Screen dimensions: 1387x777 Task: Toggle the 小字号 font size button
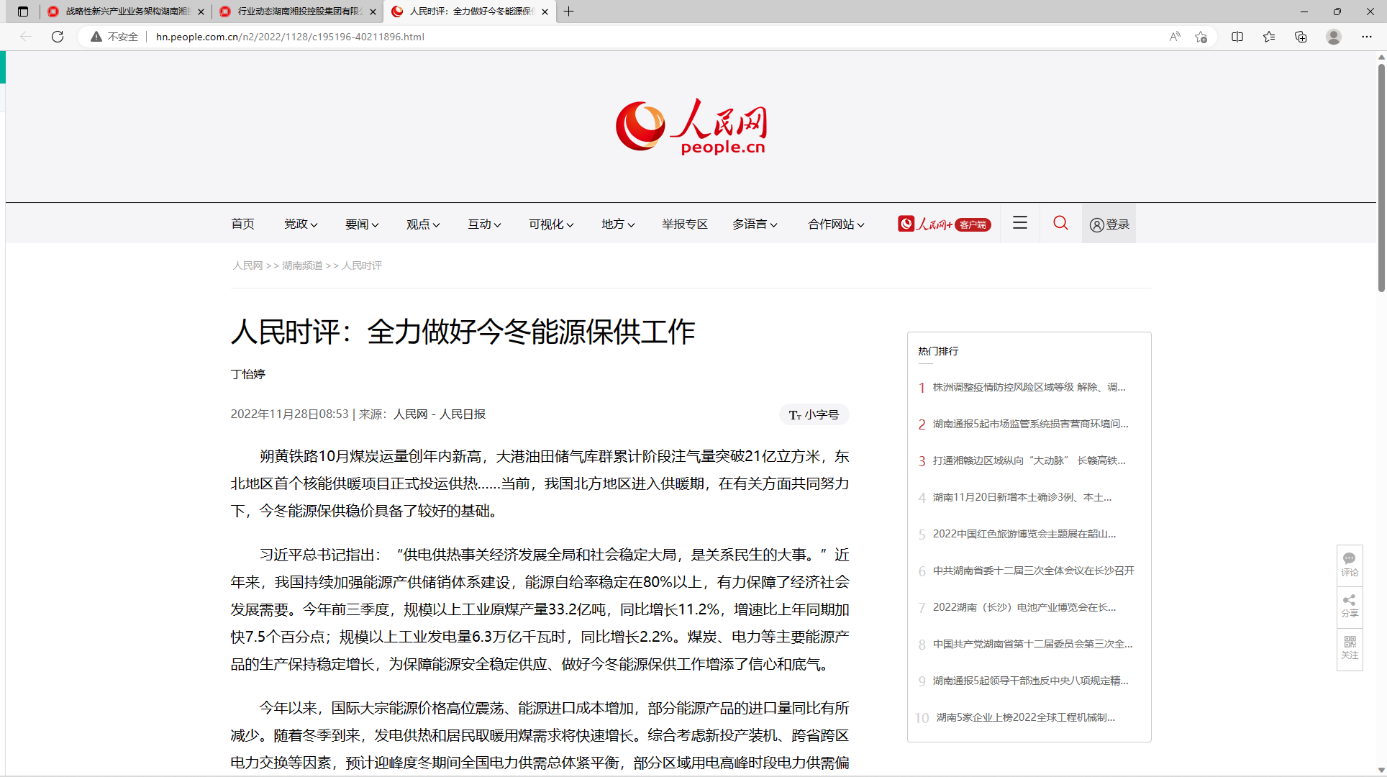[814, 415]
